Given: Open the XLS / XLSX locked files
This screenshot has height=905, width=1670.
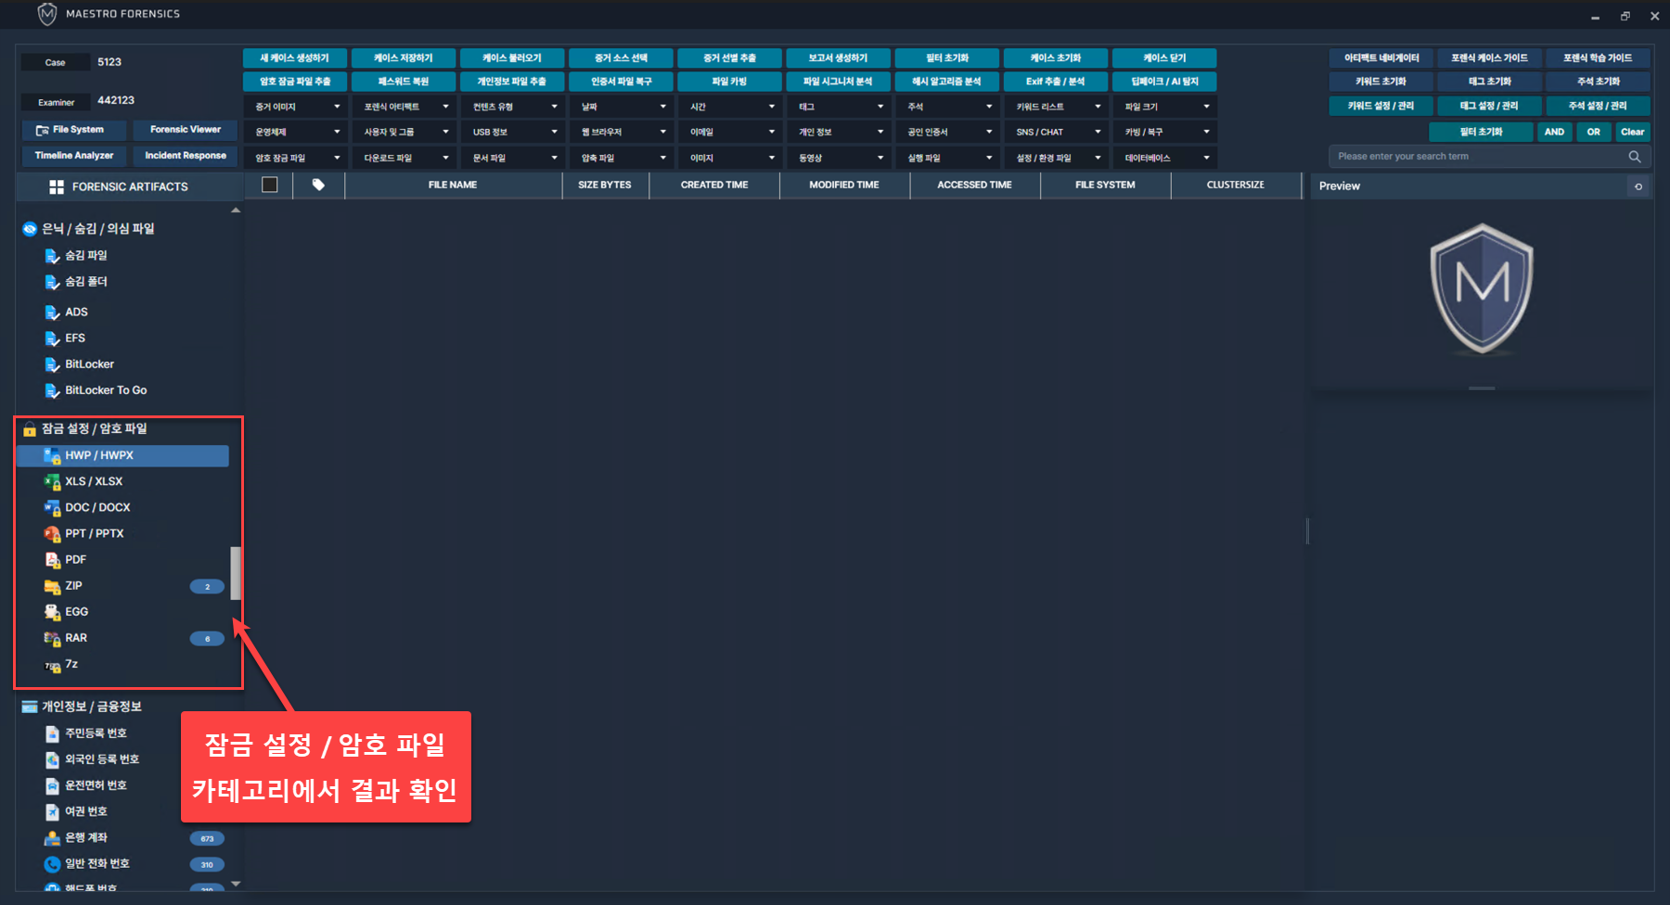Looking at the screenshot, I should point(94,481).
